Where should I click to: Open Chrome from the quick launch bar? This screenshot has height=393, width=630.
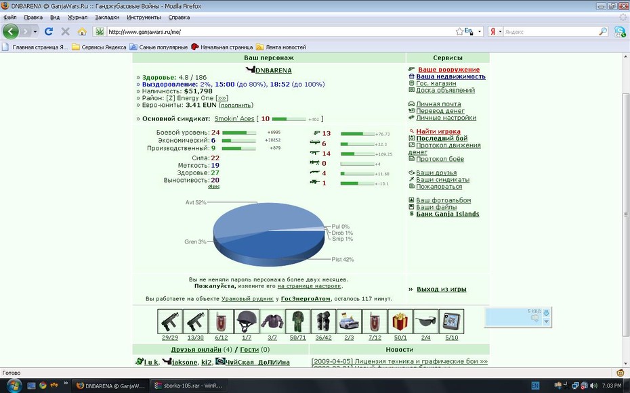[x=43, y=386]
